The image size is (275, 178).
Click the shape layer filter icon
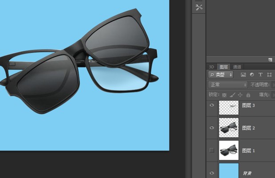click(269, 75)
